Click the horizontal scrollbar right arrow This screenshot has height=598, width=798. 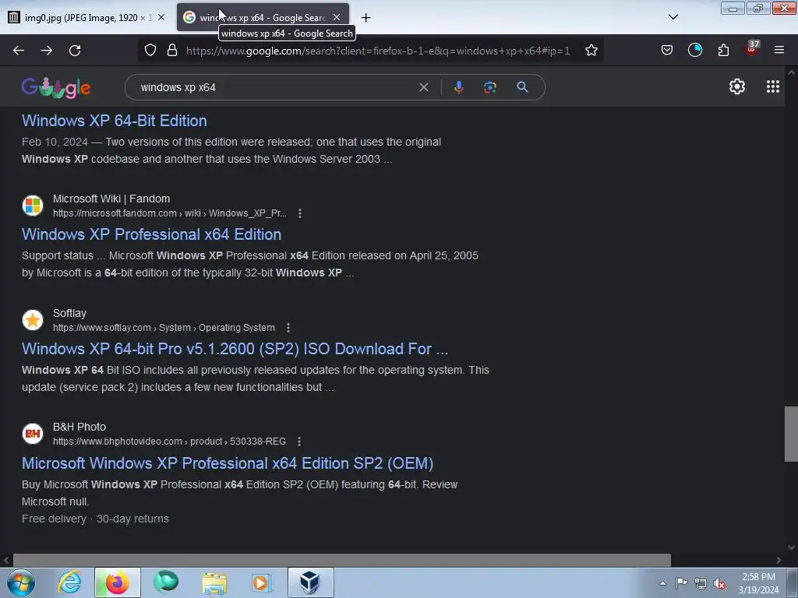pos(779,560)
